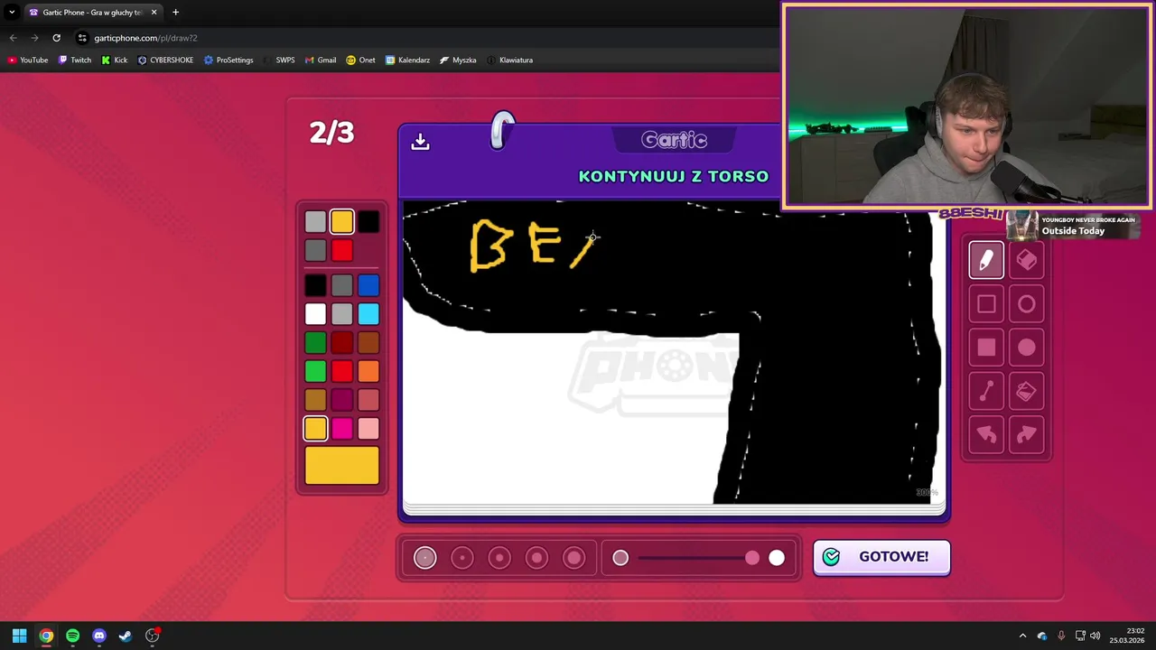Viewport: 1156px width, 650px height.
Task: Open the SWPS bookmark
Action: [x=279, y=60]
